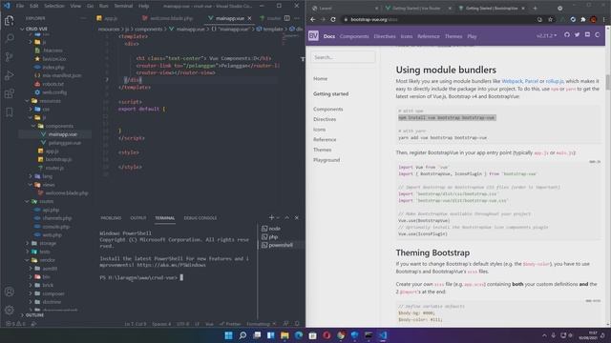Open the Accounts icon in VS Code
This screenshot has height=343, width=611.
pyautogui.click(x=9, y=292)
